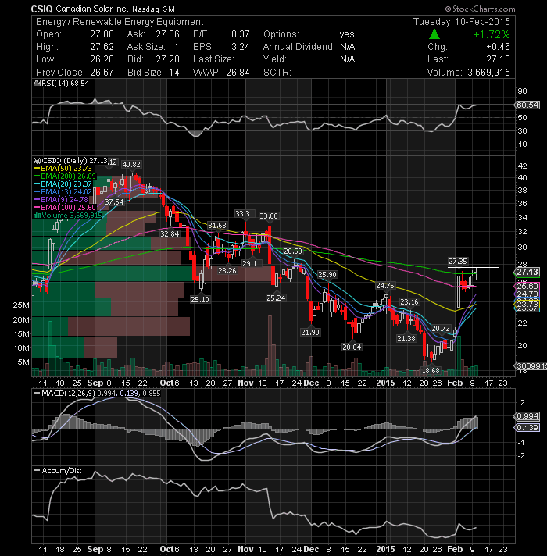Click the RSI(14) indicator line icon
This screenshot has width=547, height=556.
[x=38, y=84]
